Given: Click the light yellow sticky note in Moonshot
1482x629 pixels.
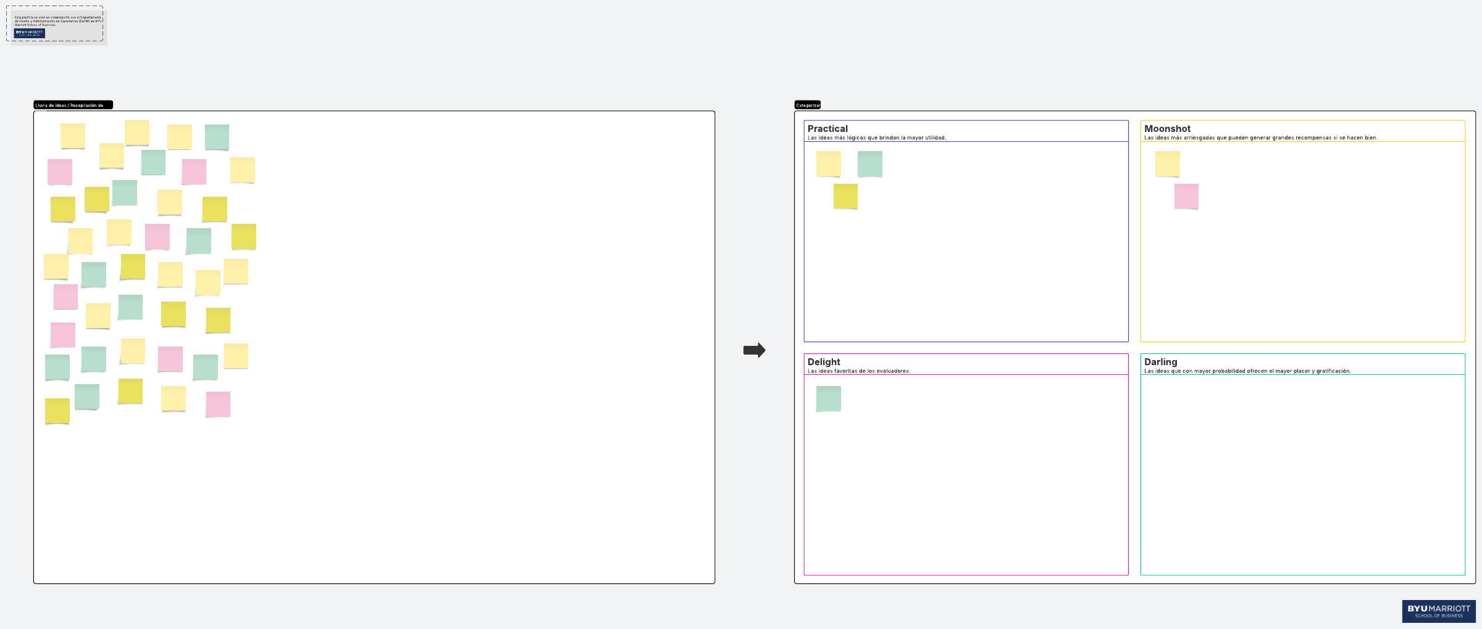Looking at the screenshot, I should [x=1167, y=164].
